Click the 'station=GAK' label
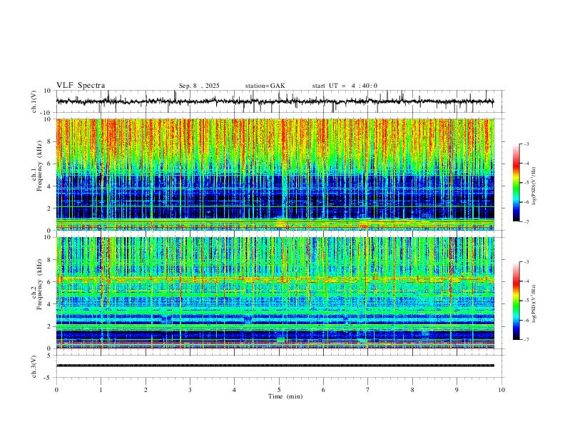The width and height of the screenshot is (565, 437). [265, 86]
